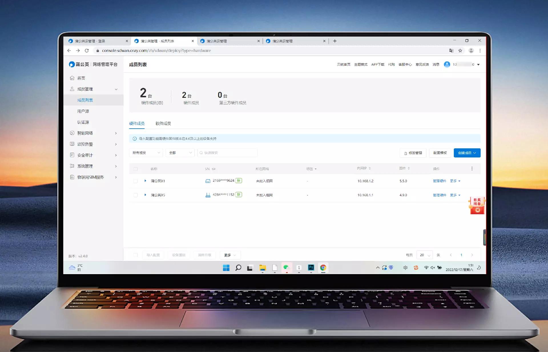Check the 蒲公英X1 row checkbox
The image size is (548, 352).
tap(136, 181)
